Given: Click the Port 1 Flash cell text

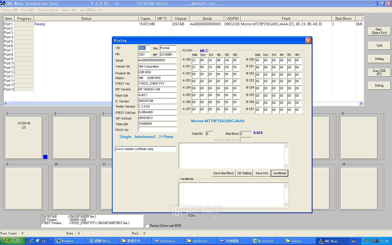Looking at the screenshot, I should [x=281, y=24].
